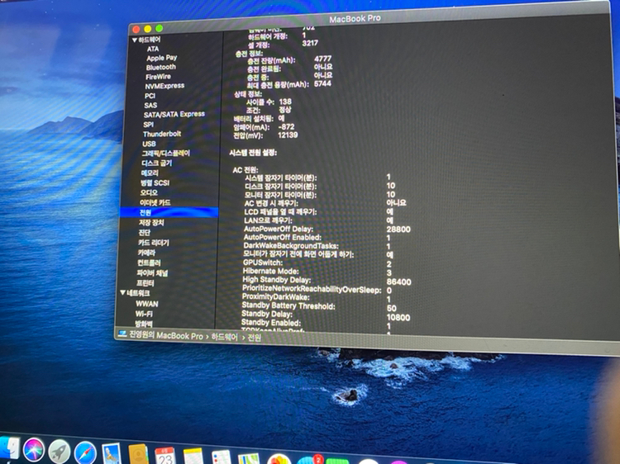Image resolution: width=620 pixels, height=464 pixels.
Task: Launch Launchpad rocket icon in dock
Action: click(59, 451)
